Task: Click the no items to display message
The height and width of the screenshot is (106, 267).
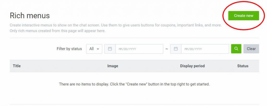Action: (x=134, y=84)
